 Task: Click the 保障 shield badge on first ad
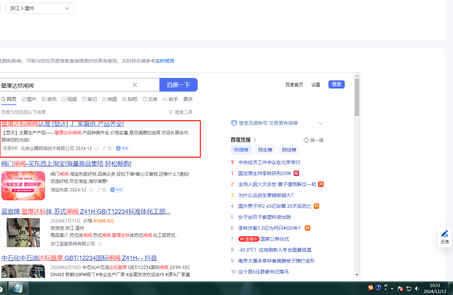123,148
